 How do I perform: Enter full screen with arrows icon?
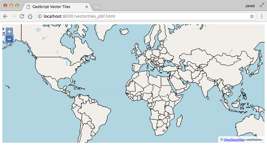point(262,5)
